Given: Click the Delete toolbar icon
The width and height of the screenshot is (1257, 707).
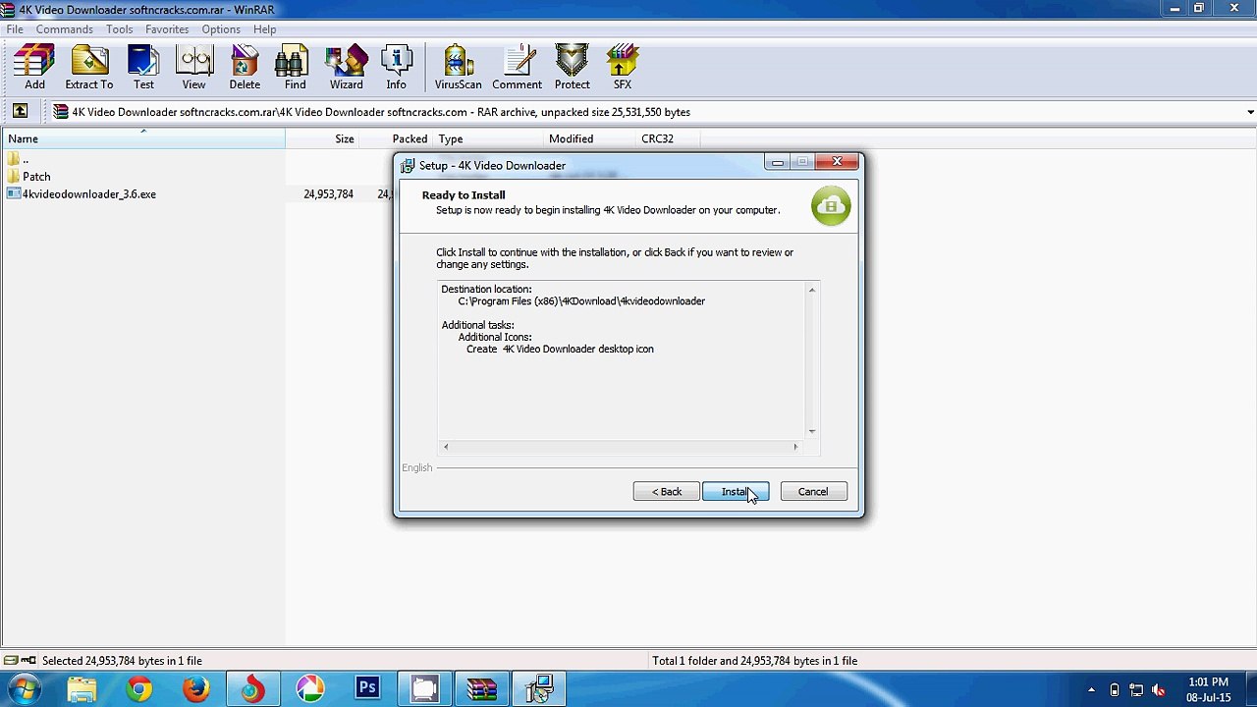Looking at the screenshot, I should [245, 68].
